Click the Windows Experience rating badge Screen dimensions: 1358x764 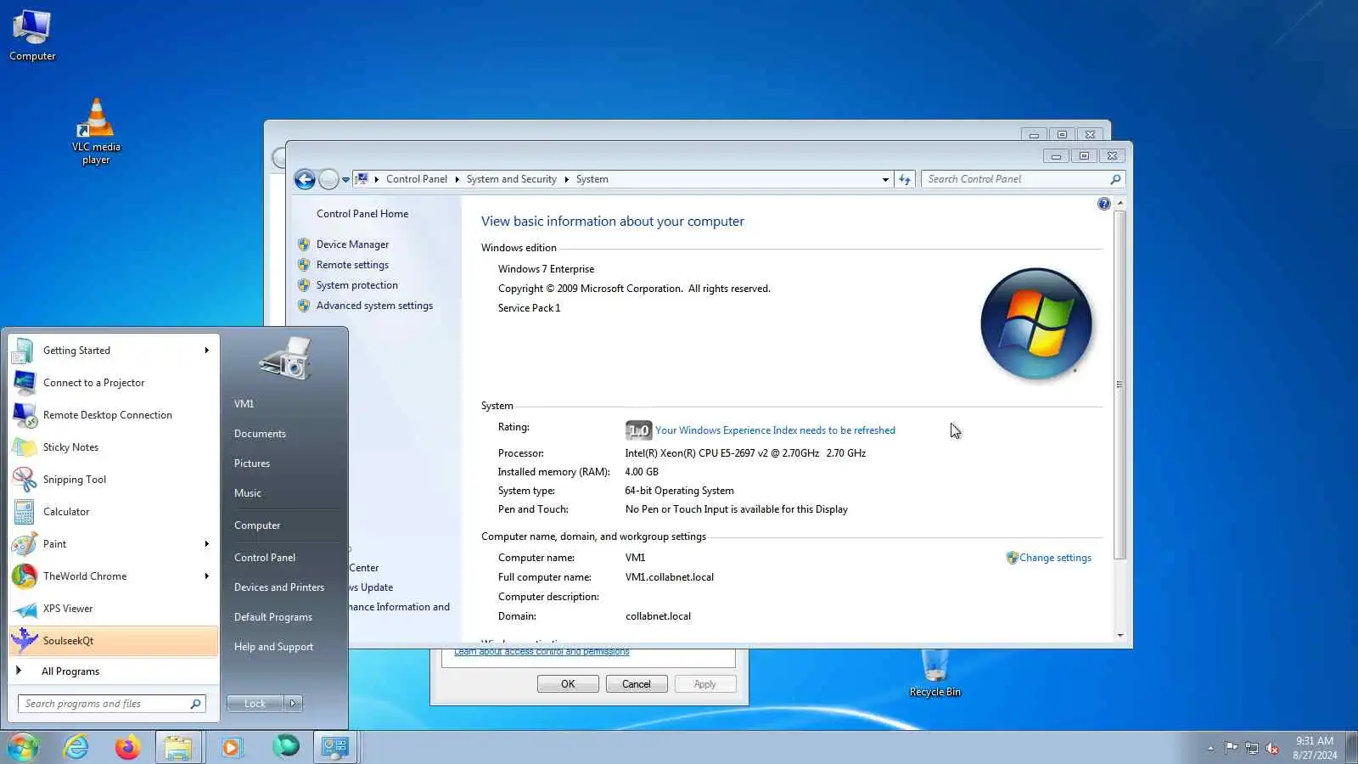coord(638,430)
